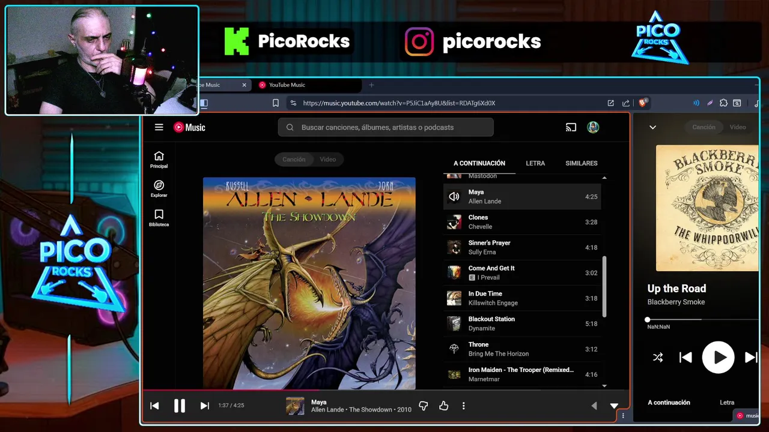Open Biblioteca in the sidebar
769x432 pixels.
[159, 218]
